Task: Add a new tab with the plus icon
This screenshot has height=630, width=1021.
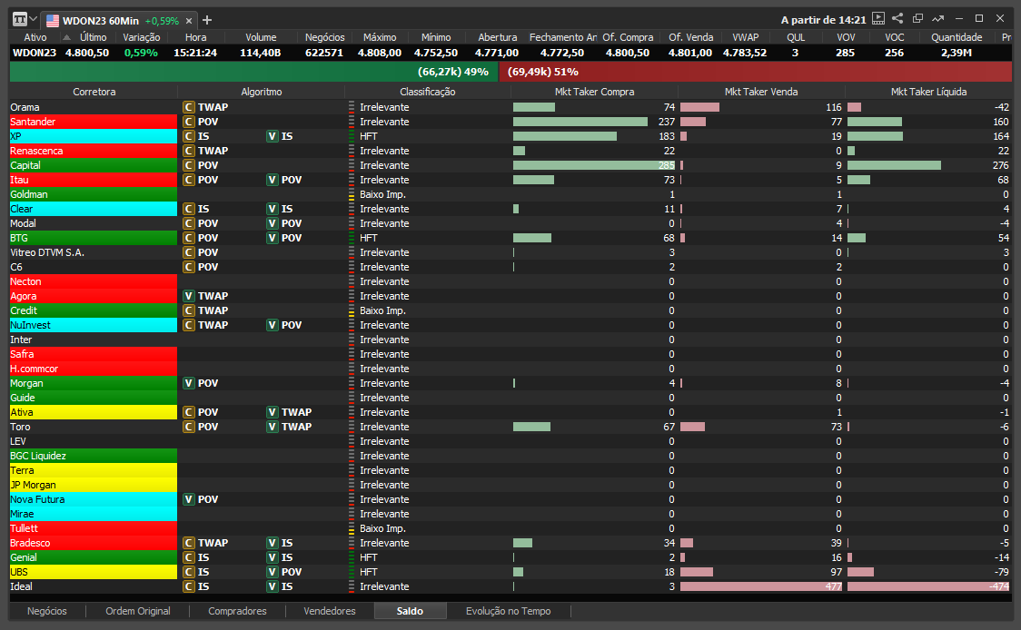Action: click(x=207, y=20)
